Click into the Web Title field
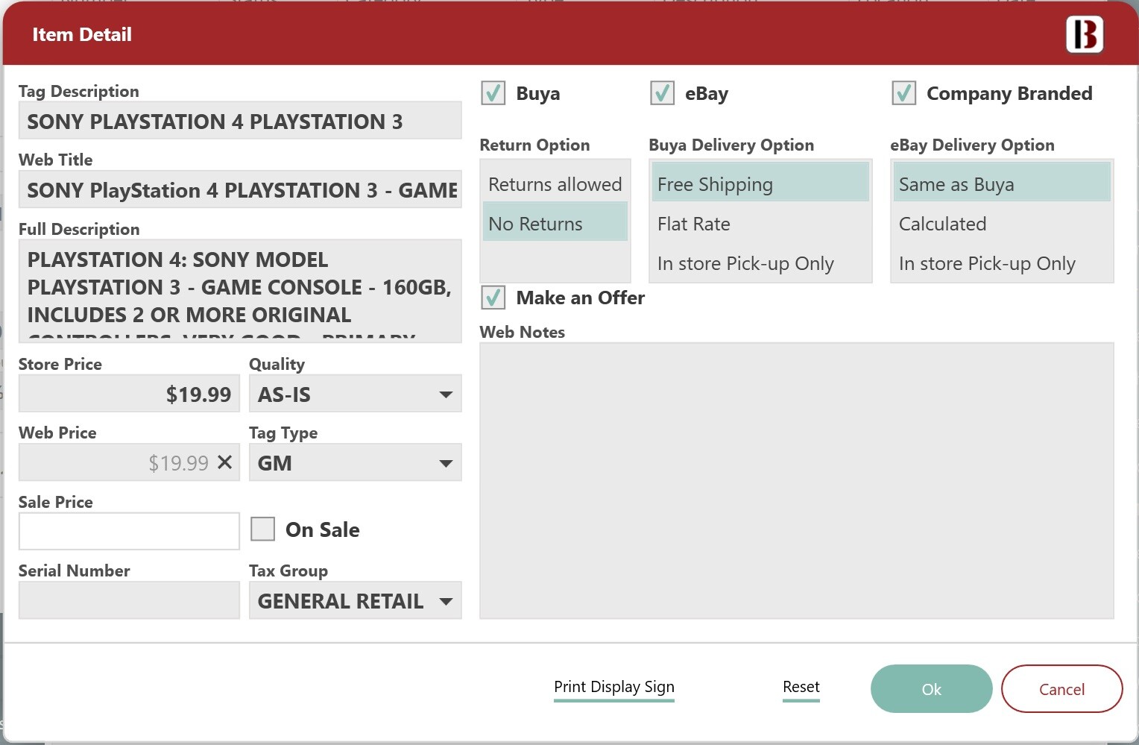 240,189
